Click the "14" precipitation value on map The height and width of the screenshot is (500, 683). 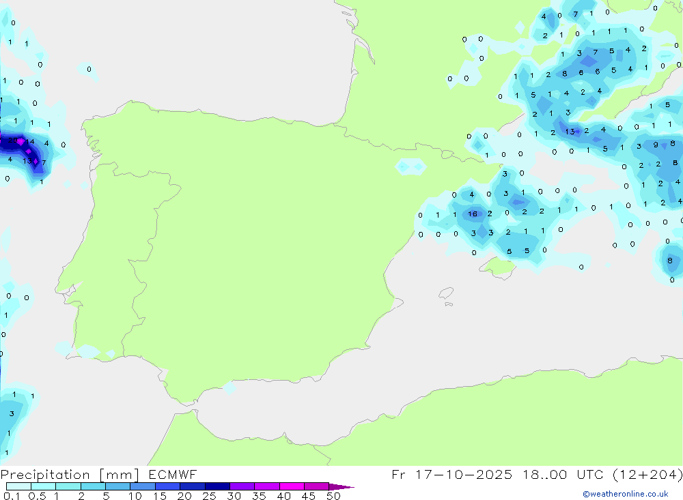(29, 141)
